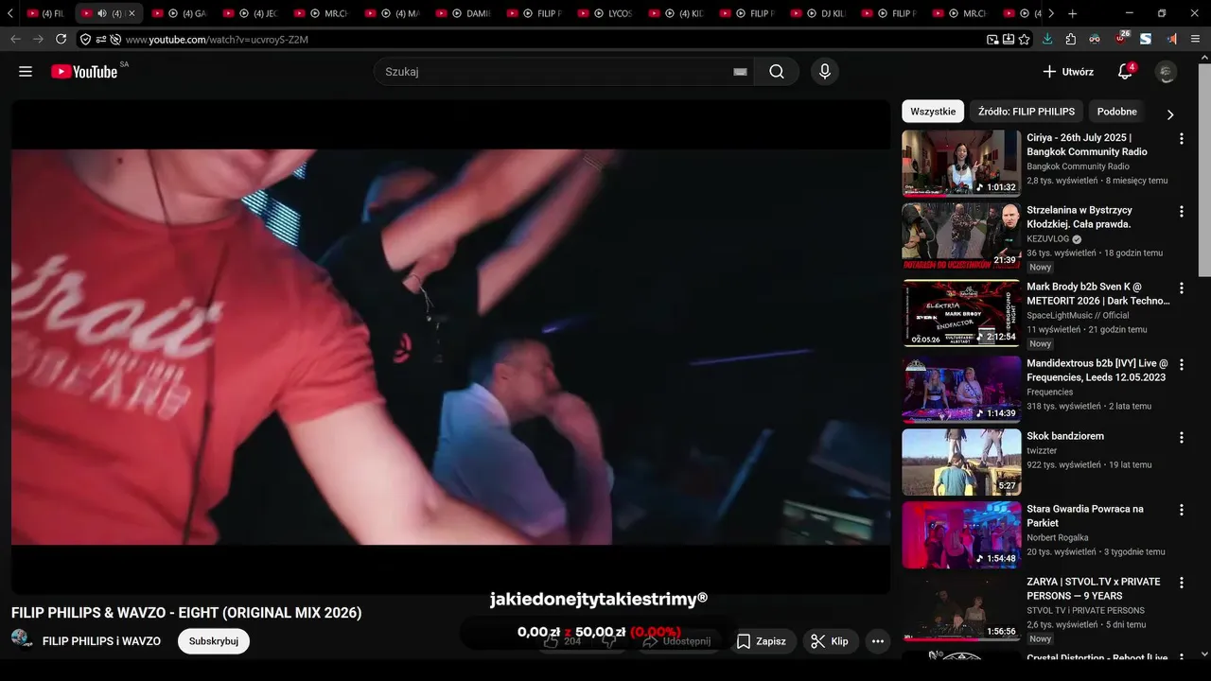Viewport: 1211px width, 681px height.
Task: Save the video with Zapisz
Action: [x=762, y=641]
